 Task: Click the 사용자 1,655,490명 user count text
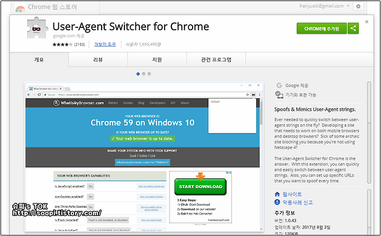click(x=143, y=44)
